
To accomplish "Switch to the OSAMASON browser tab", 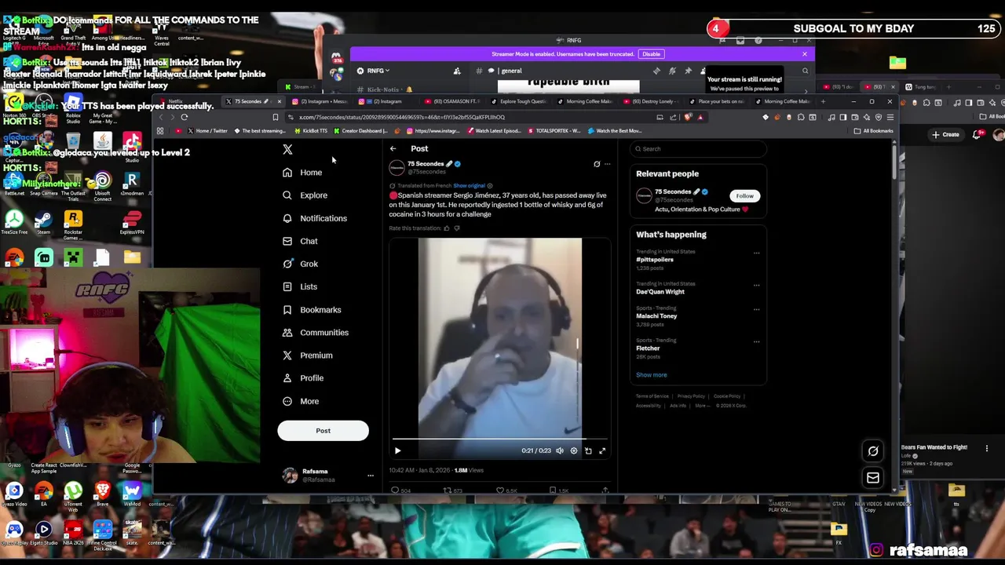I will 451,101.
